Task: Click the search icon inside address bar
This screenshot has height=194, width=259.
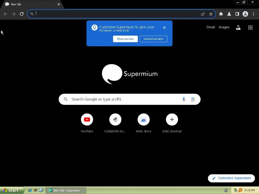Action: [x=32, y=14]
